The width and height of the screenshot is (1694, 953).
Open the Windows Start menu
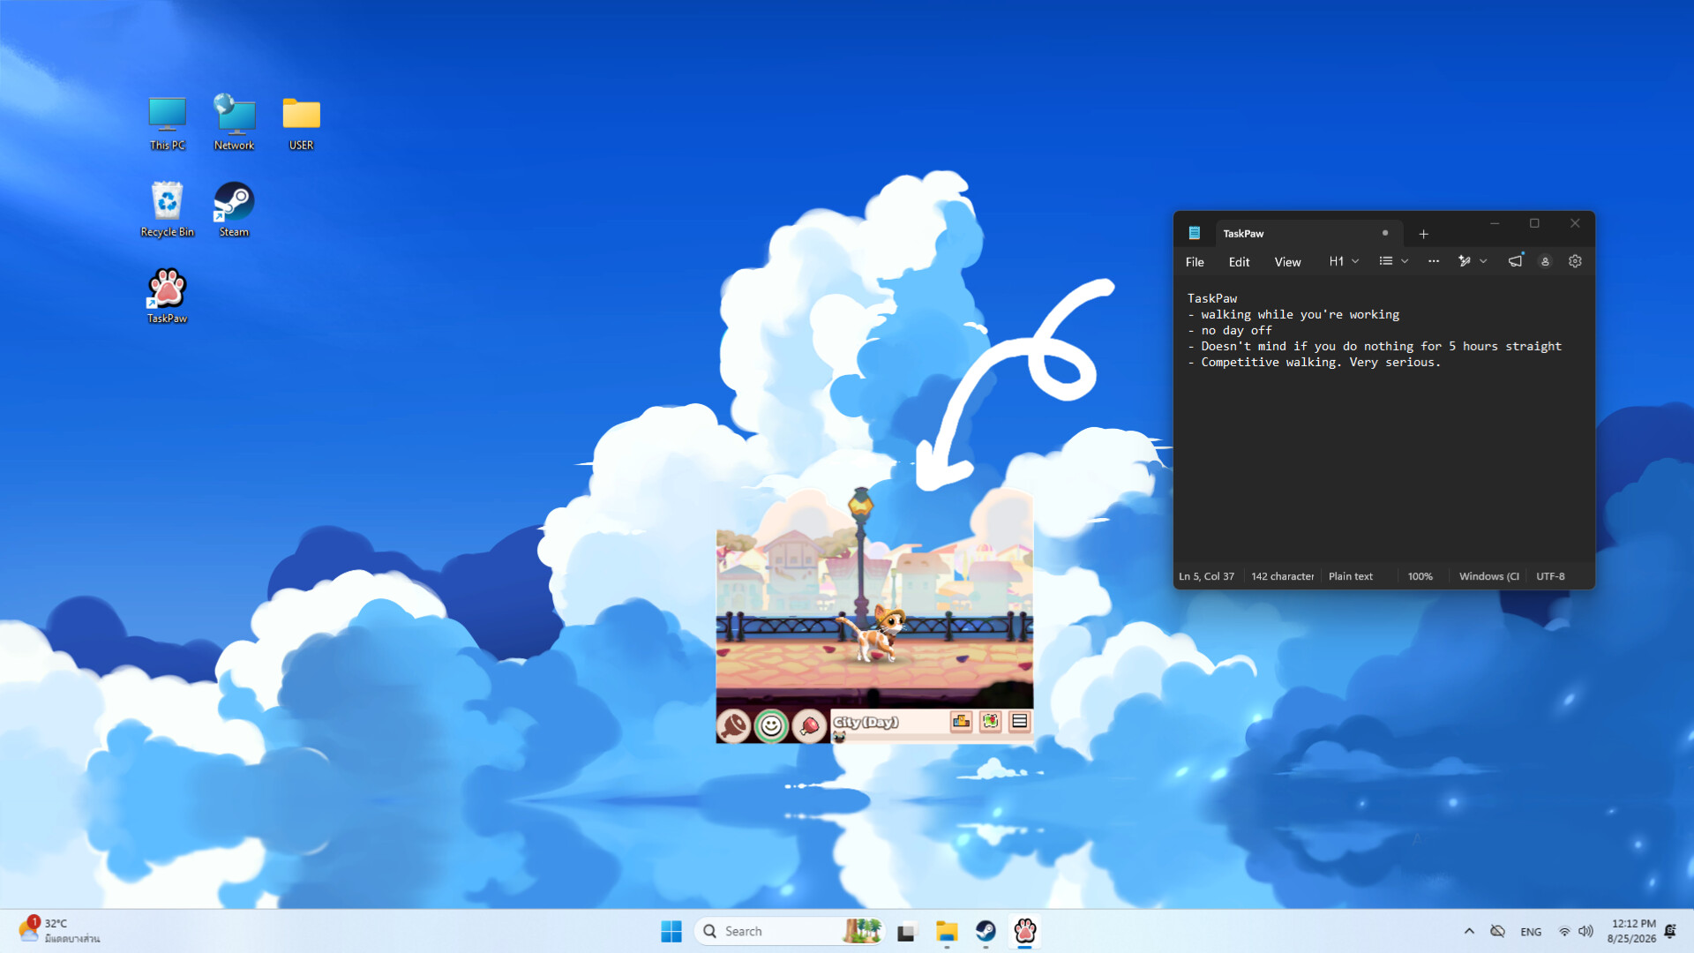[x=671, y=931]
